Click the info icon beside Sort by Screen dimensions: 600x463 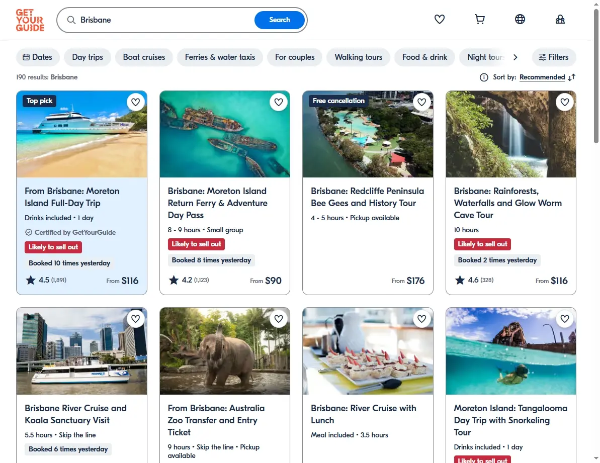click(x=484, y=77)
